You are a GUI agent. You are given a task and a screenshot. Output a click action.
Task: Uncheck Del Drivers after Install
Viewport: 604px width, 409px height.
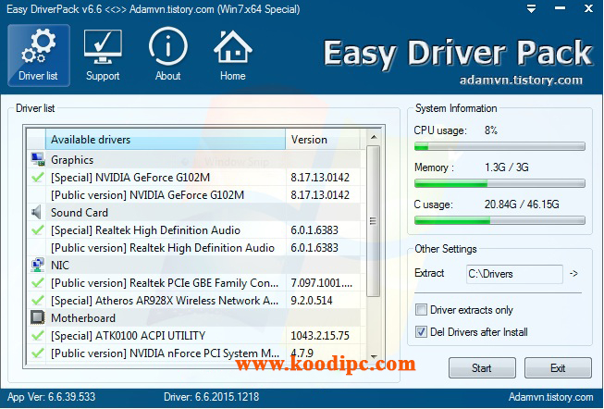pos(421,332)
